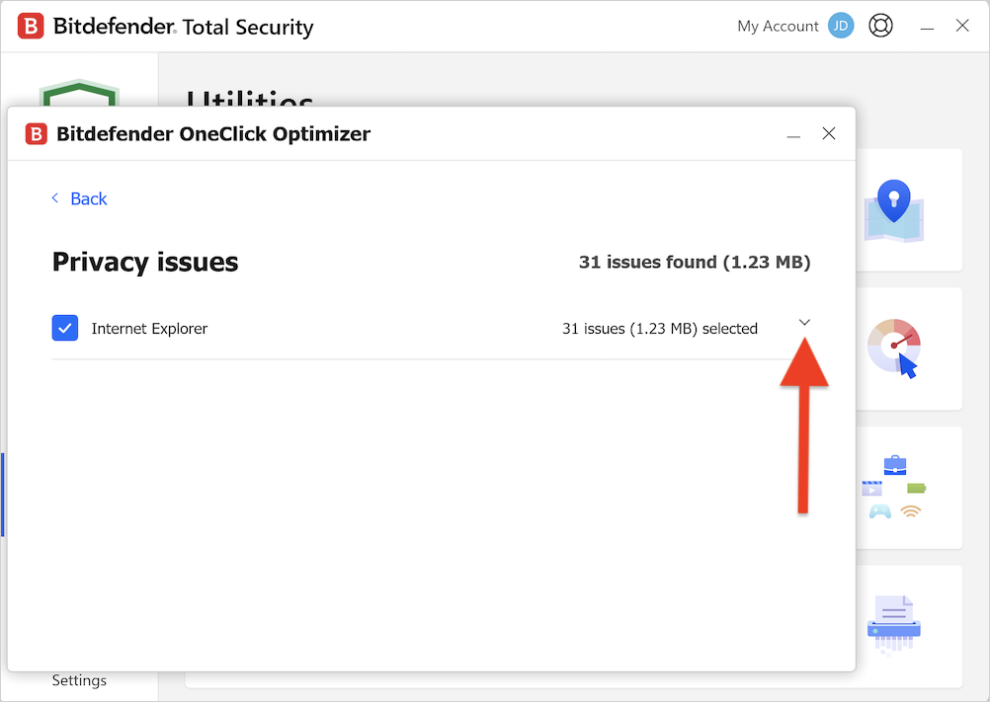This screenshot has height=702, width=990.
Task: Expand the Internet Explorer issues chevron
Action: pos(803,322)
